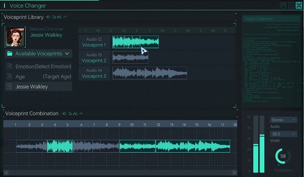Click the file icon next to Age
Screen dimensions: 304x177
[9, 76]
